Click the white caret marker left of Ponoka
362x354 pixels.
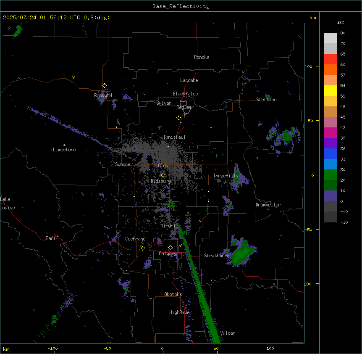tap(154, 62)
